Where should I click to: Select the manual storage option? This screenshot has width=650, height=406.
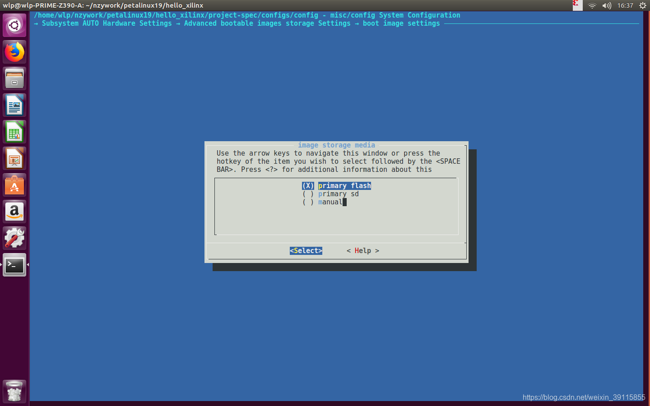[x=331, y=202]
